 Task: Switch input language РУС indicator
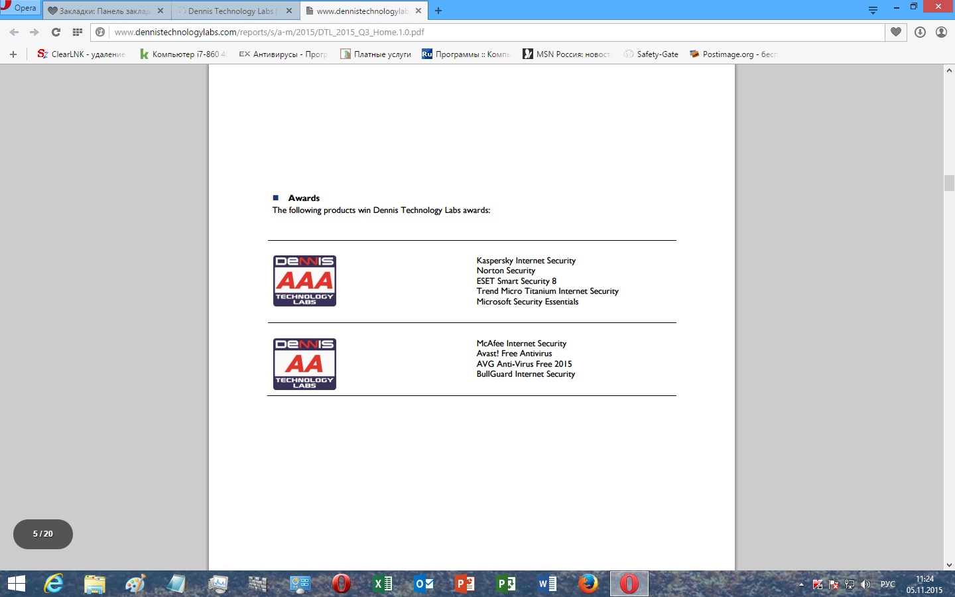click(888, 584)
